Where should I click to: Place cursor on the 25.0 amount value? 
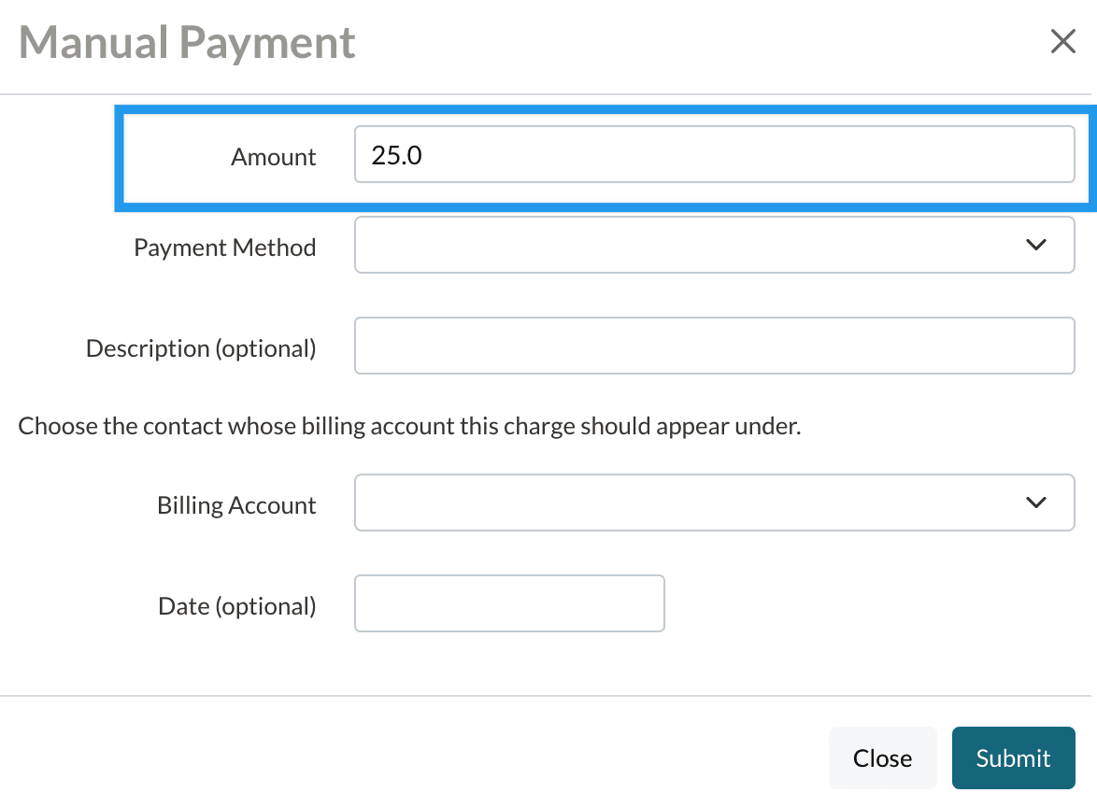coord(397,155)
